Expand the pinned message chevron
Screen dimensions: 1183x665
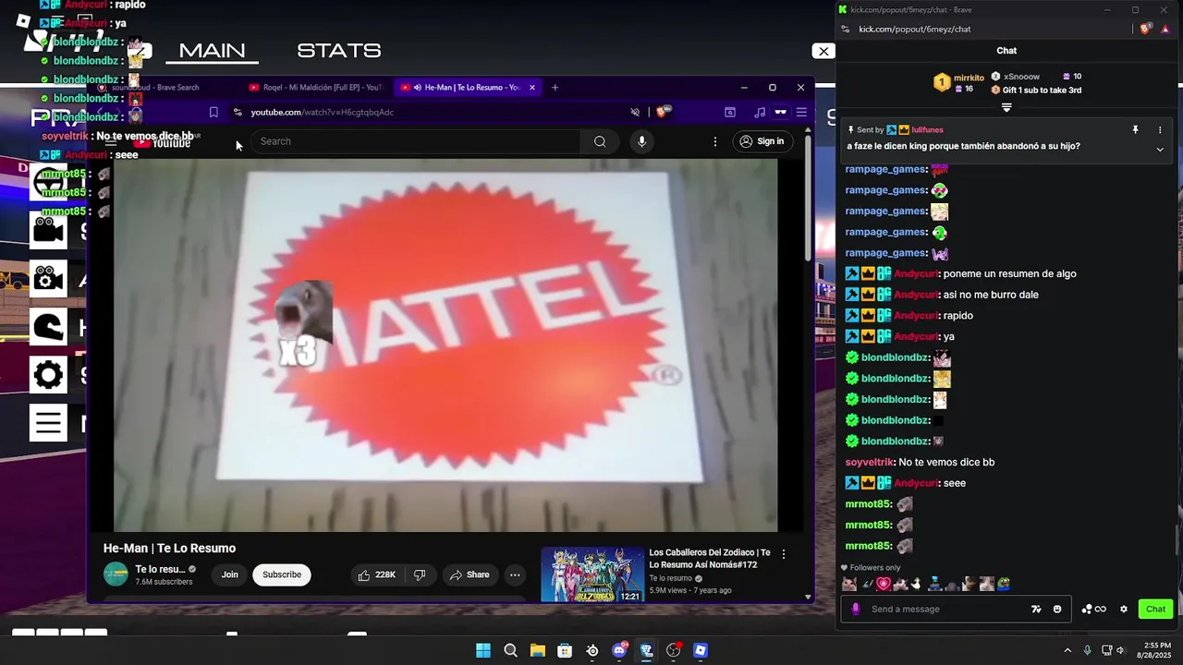[1160, 149]
